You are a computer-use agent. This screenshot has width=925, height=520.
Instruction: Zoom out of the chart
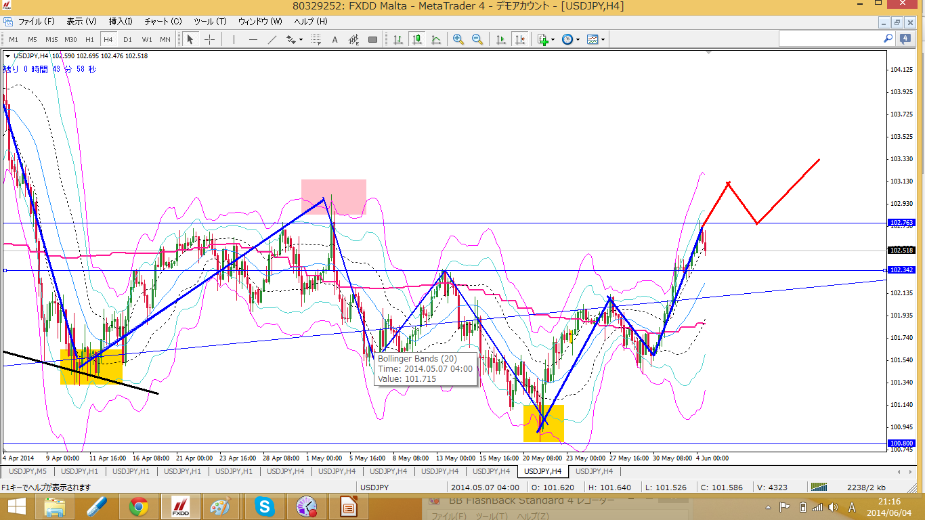pyautogui.click(x=477, y=39)
